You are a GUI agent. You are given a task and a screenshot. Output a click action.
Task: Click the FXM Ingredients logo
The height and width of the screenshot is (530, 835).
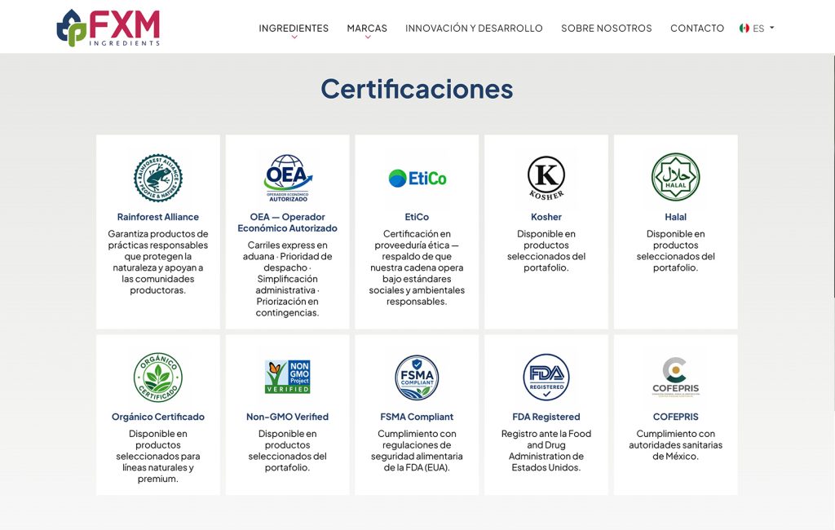[x=108, y=28]
